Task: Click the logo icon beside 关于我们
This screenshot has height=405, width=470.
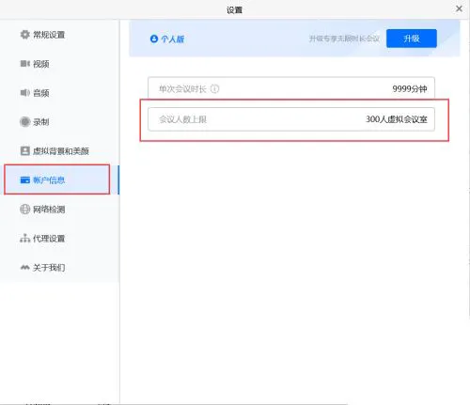Action: [25, 268]
